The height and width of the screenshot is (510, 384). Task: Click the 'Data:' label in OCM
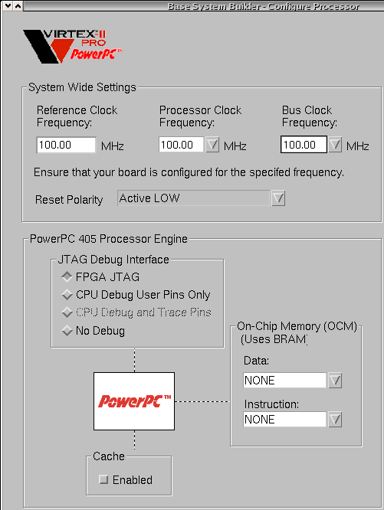pos(257,361)
